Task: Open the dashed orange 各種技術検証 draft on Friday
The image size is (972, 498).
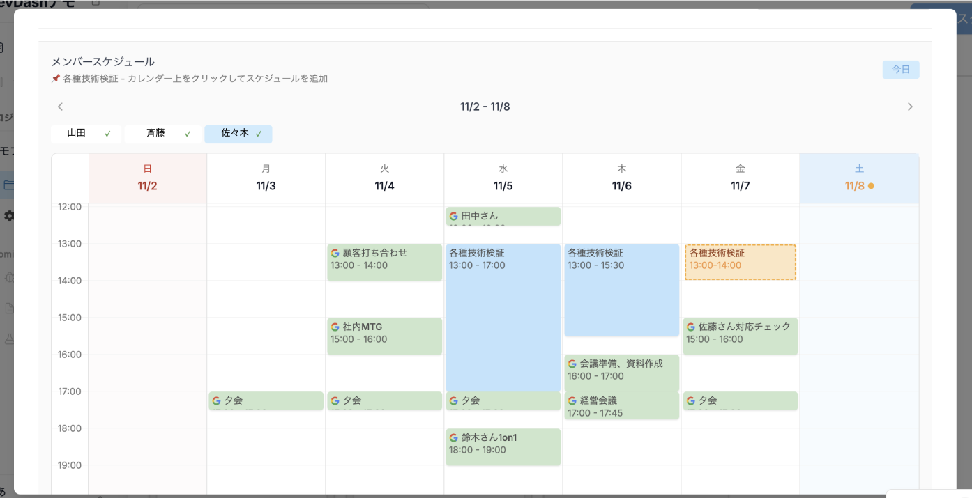Action: coord(740,262)
